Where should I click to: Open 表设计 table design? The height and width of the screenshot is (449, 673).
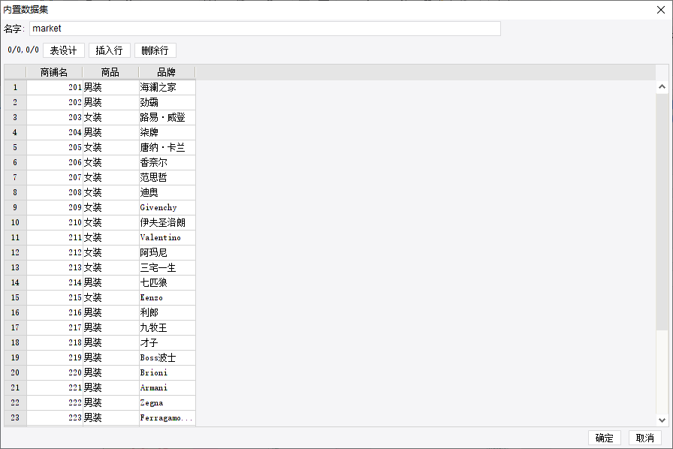[64, 50]
